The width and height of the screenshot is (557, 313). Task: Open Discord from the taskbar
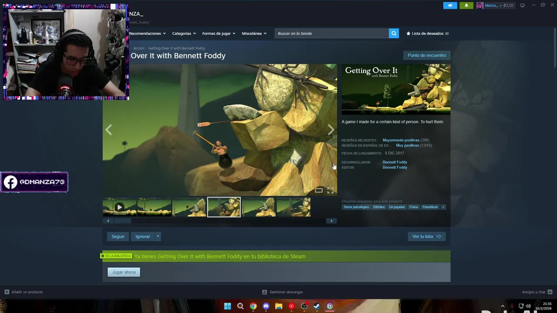point(266,306)
